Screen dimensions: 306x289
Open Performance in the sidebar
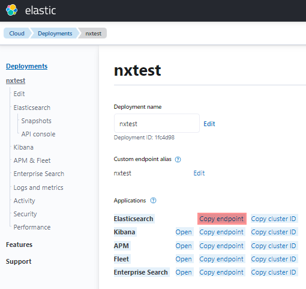coord(32,227)
